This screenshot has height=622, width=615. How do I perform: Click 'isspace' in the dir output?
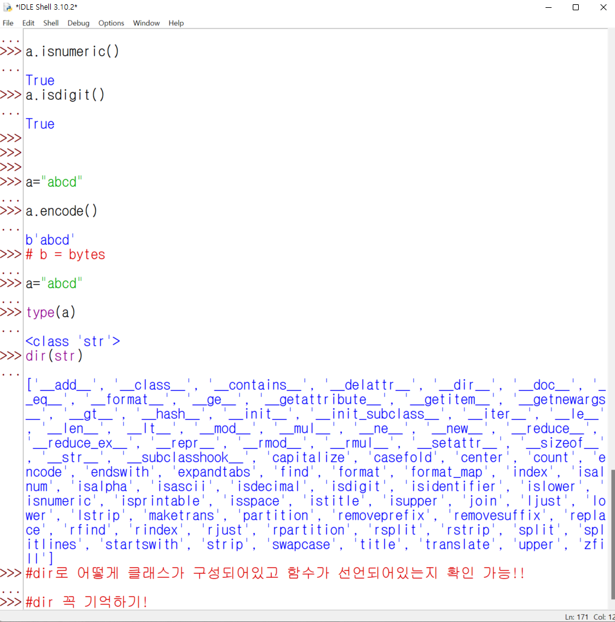[x=254, y=501]
